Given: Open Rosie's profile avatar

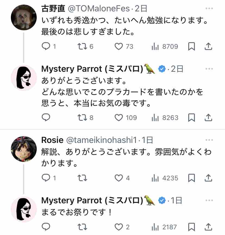Looking at the screenshot, I should [x=24, y=149].
